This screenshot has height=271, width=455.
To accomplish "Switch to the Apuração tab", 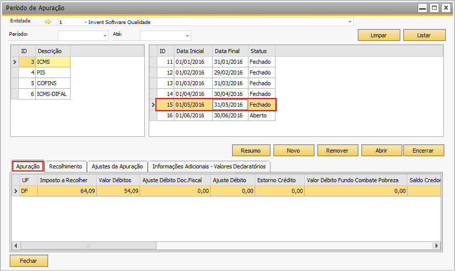I will pyautogui.click(x=28, y=166).
